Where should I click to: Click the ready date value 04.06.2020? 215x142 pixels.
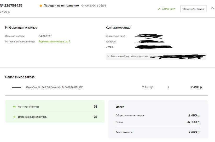(45, 36)
